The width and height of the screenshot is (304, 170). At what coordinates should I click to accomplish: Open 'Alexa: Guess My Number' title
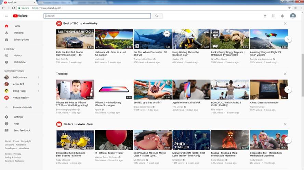(264, 103)
